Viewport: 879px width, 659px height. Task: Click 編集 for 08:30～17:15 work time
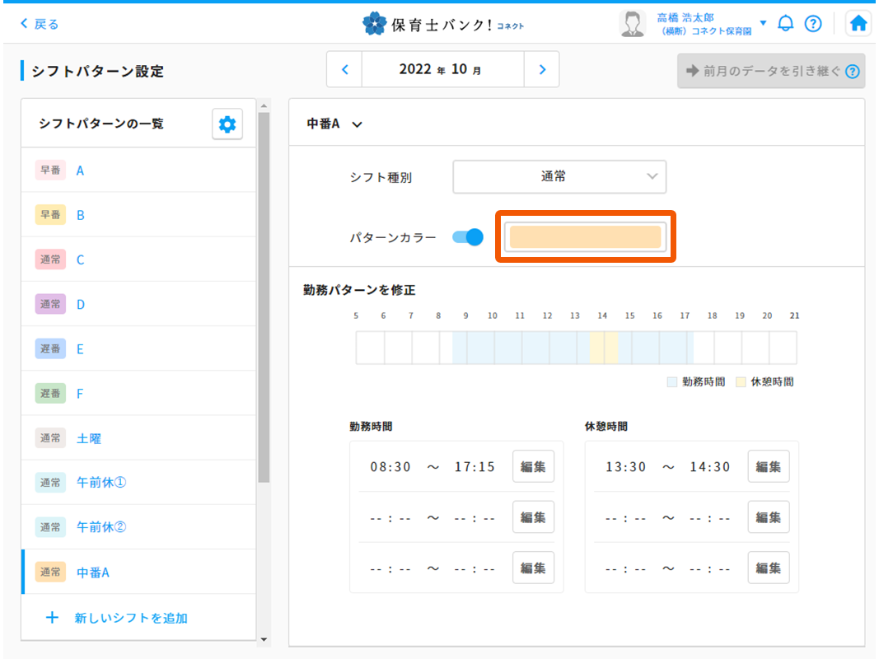click(x=533, y=467)
